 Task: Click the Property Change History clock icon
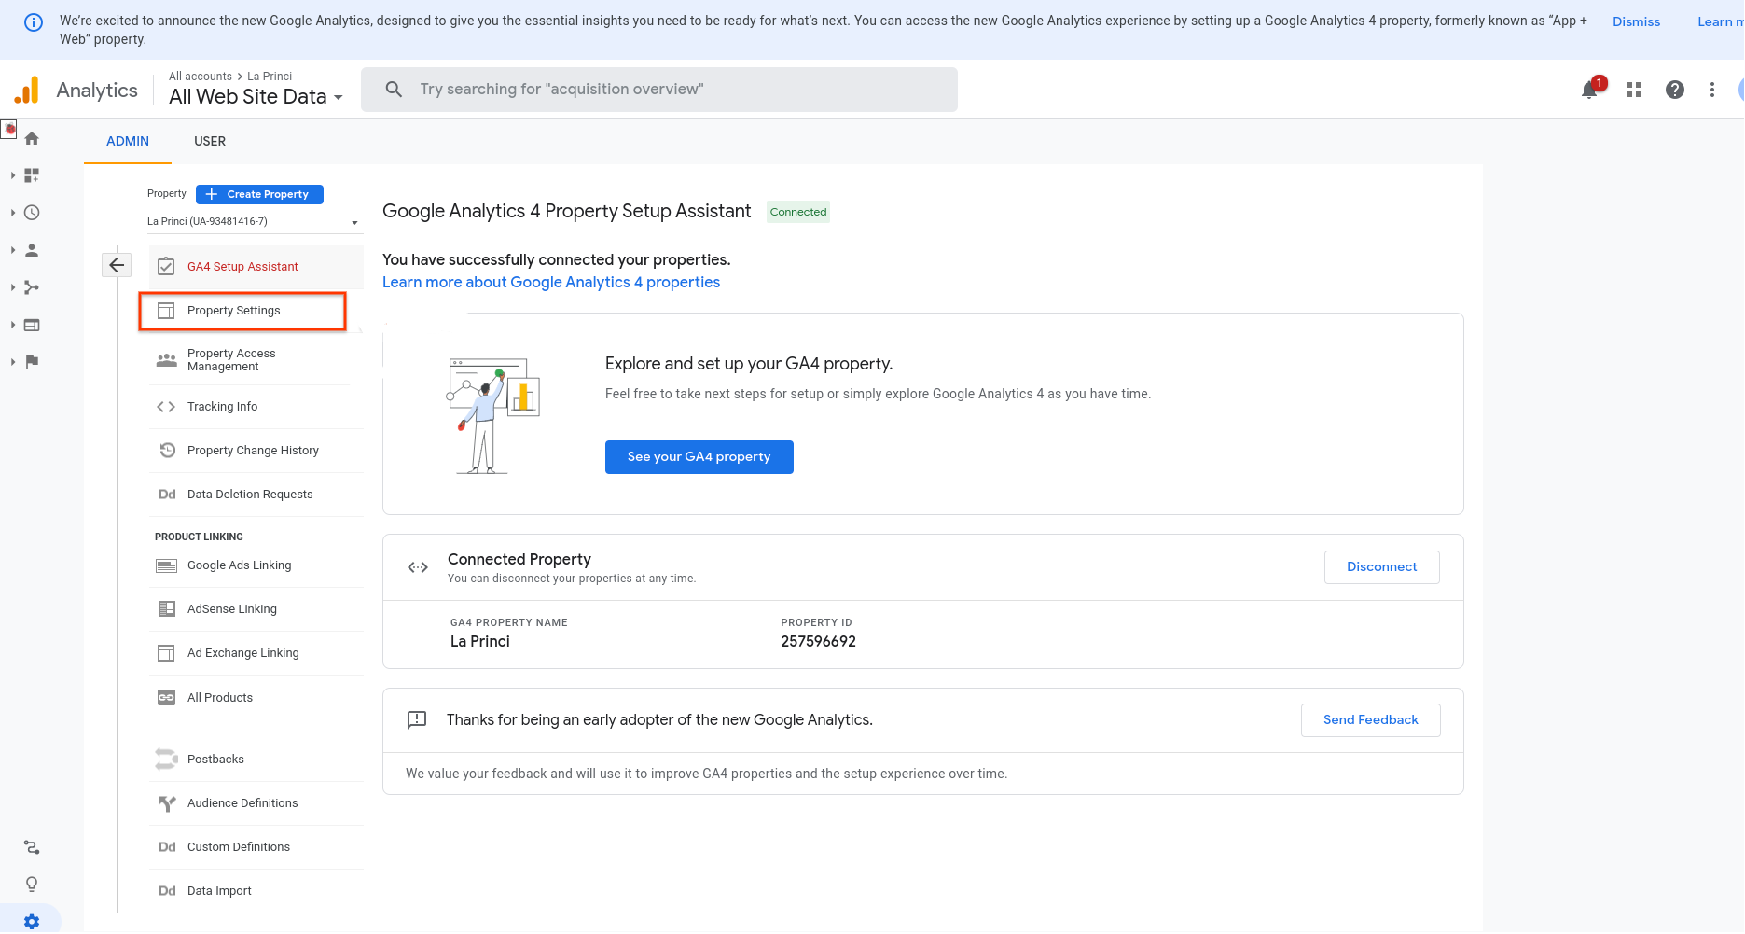tap(168, 450)
